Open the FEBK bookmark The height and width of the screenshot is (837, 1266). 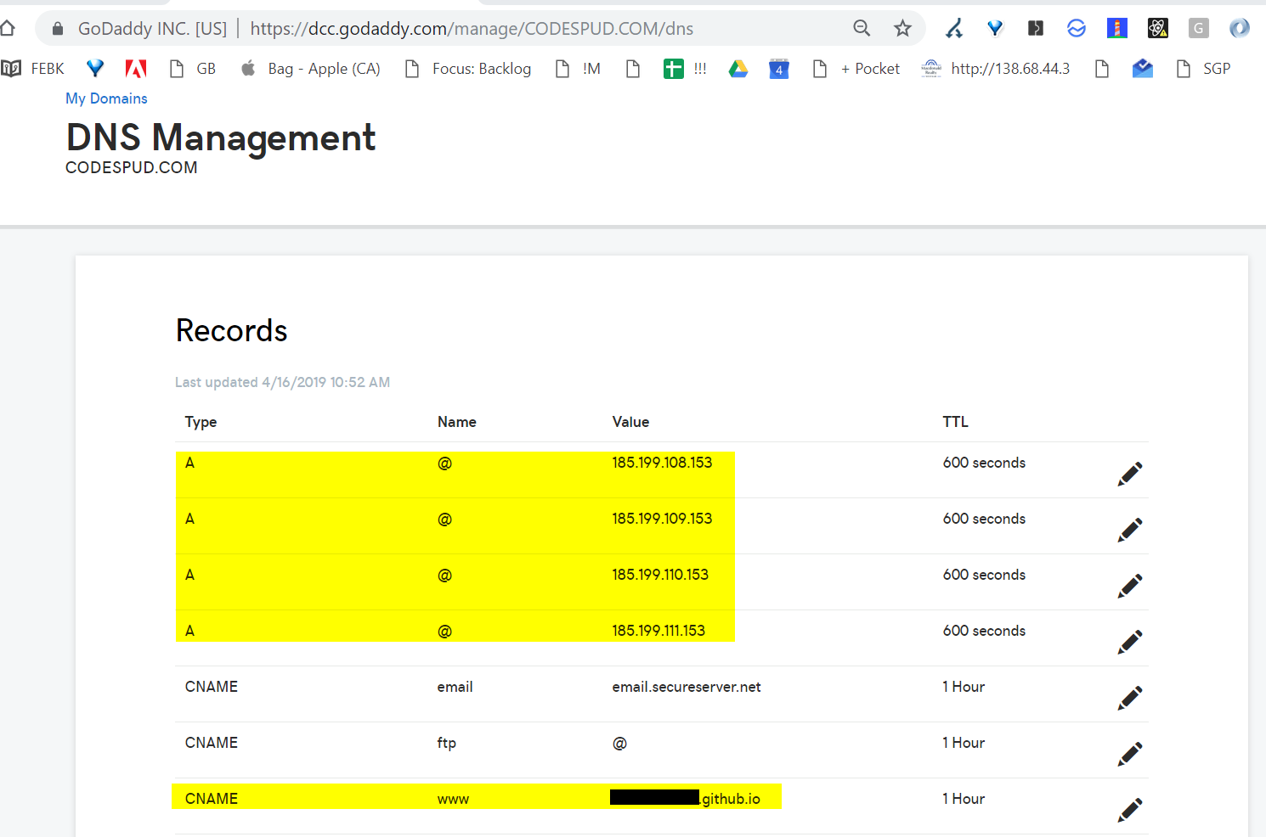coord(33,69)
